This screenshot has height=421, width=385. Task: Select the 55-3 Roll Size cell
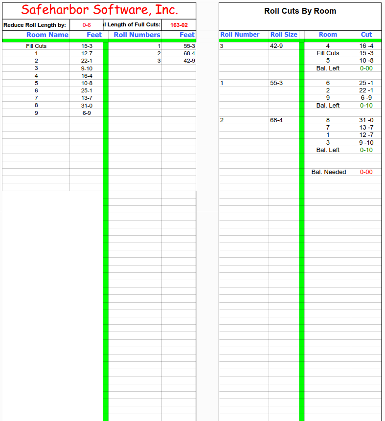[x=276, y=83]
